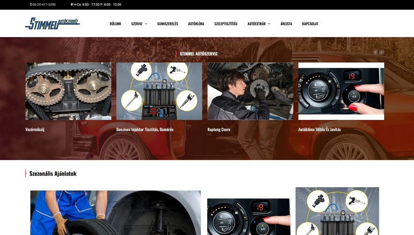Viewport: 414px width, 235px height.
Task: Open the climate control seasonal offer image
Action: coord(249,217)
